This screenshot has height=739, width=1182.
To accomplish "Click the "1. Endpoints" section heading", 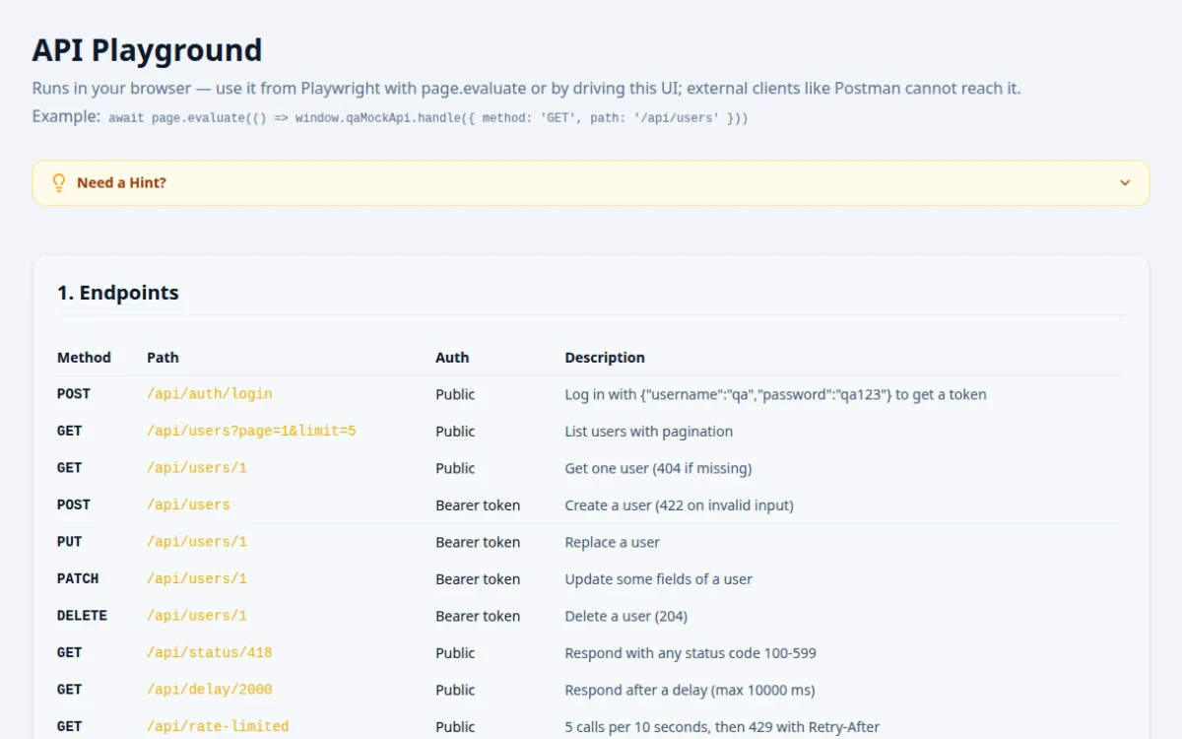I will click(x=118, y=293).
